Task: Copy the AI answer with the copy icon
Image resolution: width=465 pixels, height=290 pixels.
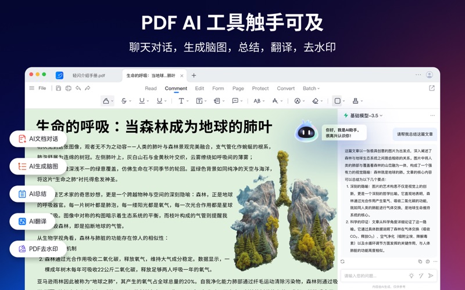Action: pyautogui.click(x=420, y=262)
